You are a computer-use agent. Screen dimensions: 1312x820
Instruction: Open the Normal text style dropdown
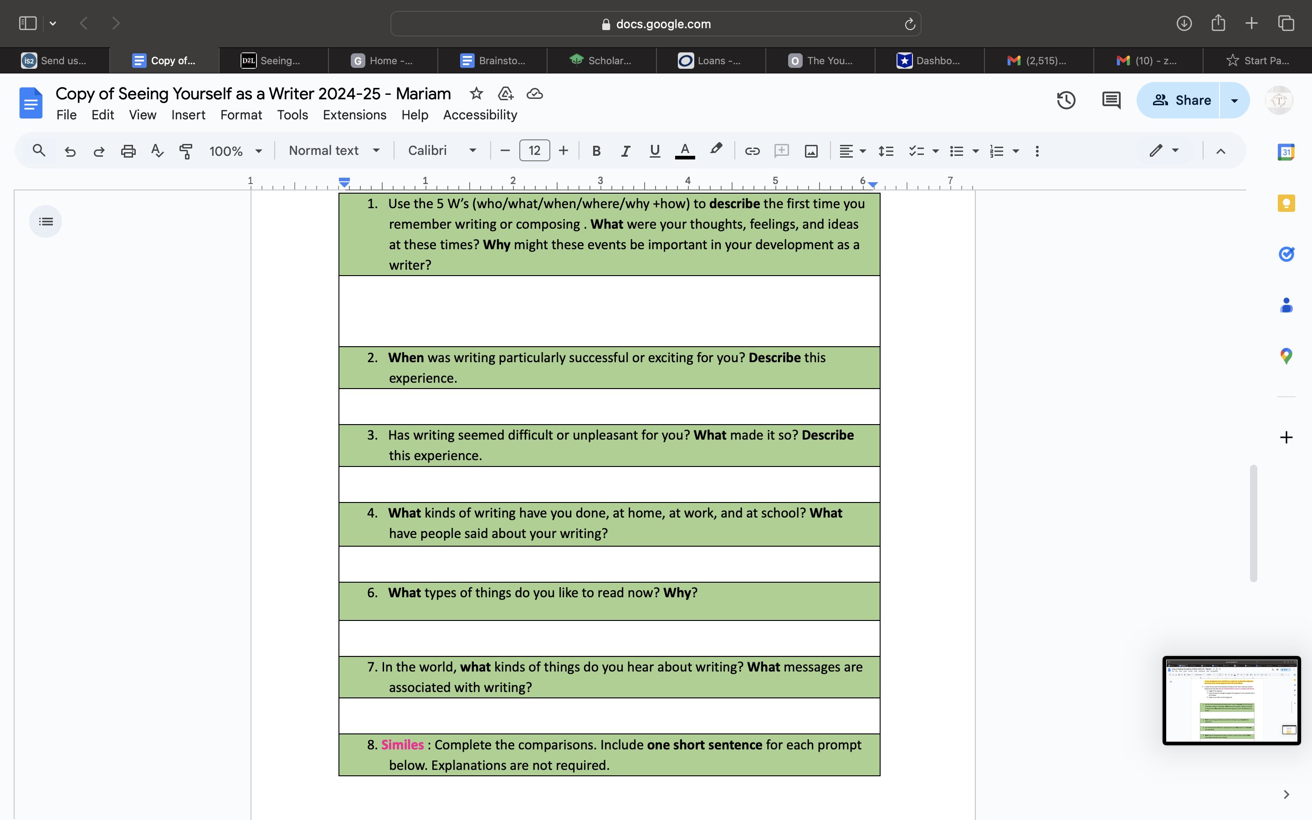click(333, 151)
